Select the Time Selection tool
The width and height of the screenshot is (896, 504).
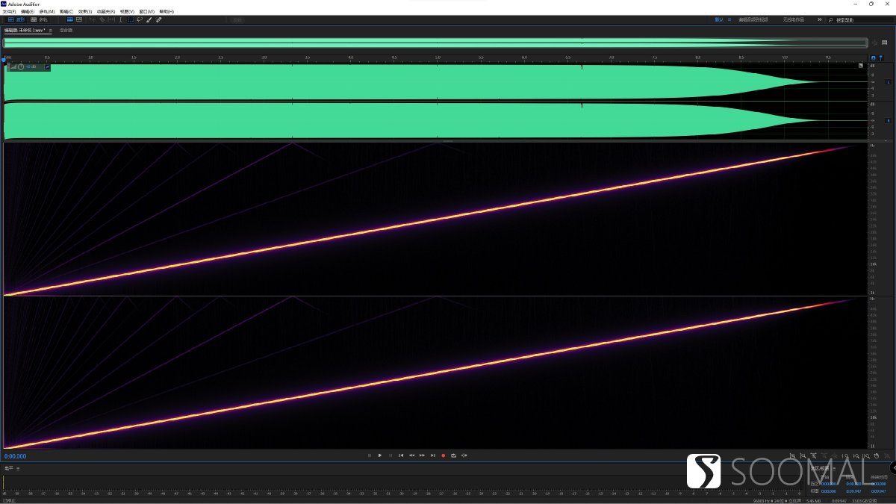[121, 20]
